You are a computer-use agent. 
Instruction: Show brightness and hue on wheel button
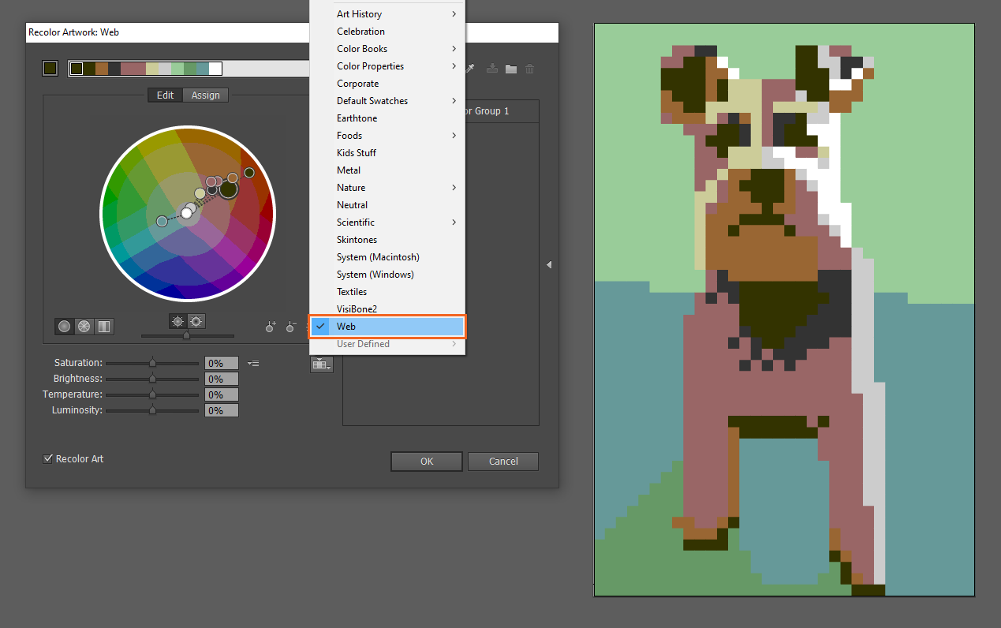(177, 321)
